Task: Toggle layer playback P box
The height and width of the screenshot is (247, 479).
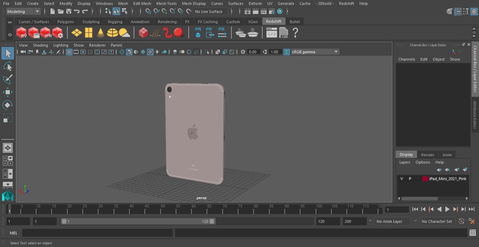Action: tap(410, 179)
